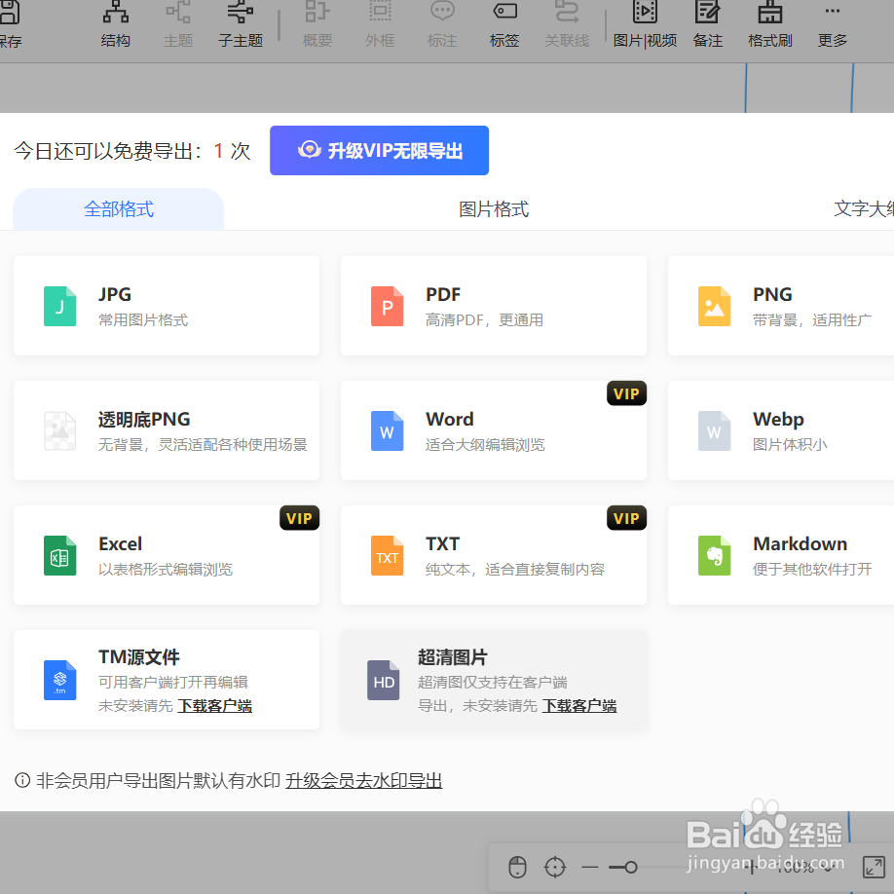
Task: Export as 透明底PNG transparent PNG
Action: [x=167, y=430]
